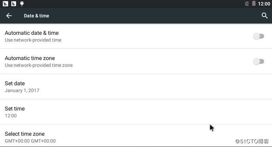Tap the Android debug icon in status bar
Viewport: 272px width, 147px height.
(x=22, y=4)
